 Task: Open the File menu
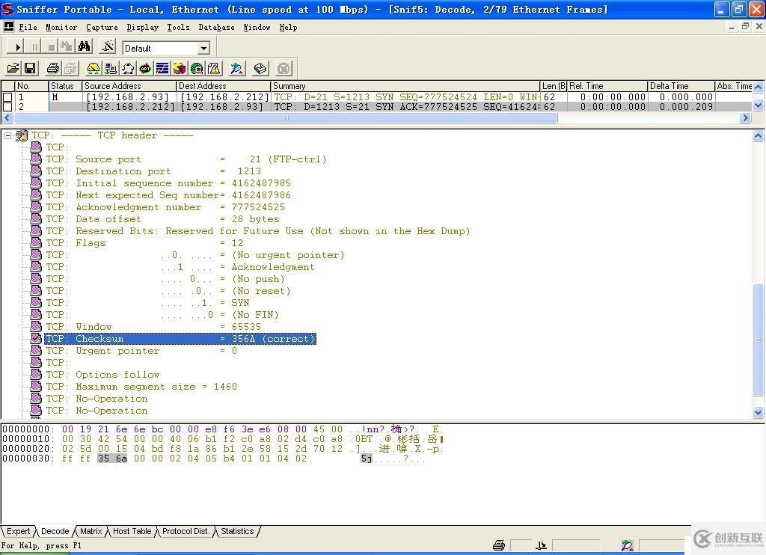28,28
